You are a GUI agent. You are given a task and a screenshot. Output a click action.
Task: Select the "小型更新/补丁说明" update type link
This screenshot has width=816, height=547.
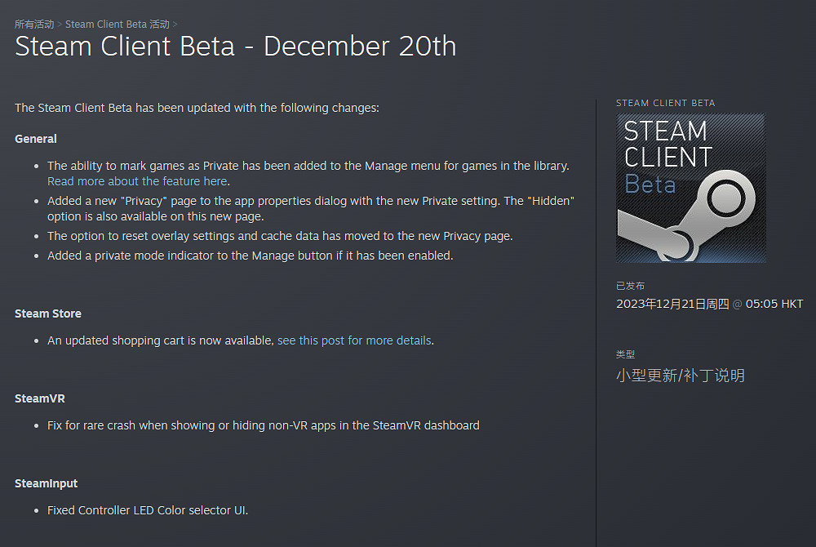coord(680,376)
